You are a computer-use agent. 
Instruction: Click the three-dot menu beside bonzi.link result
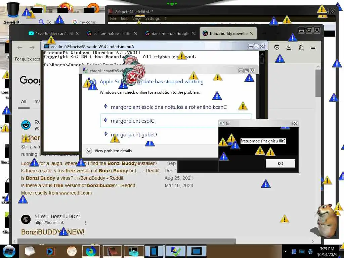pyautogui.click(x=86, y=223)
